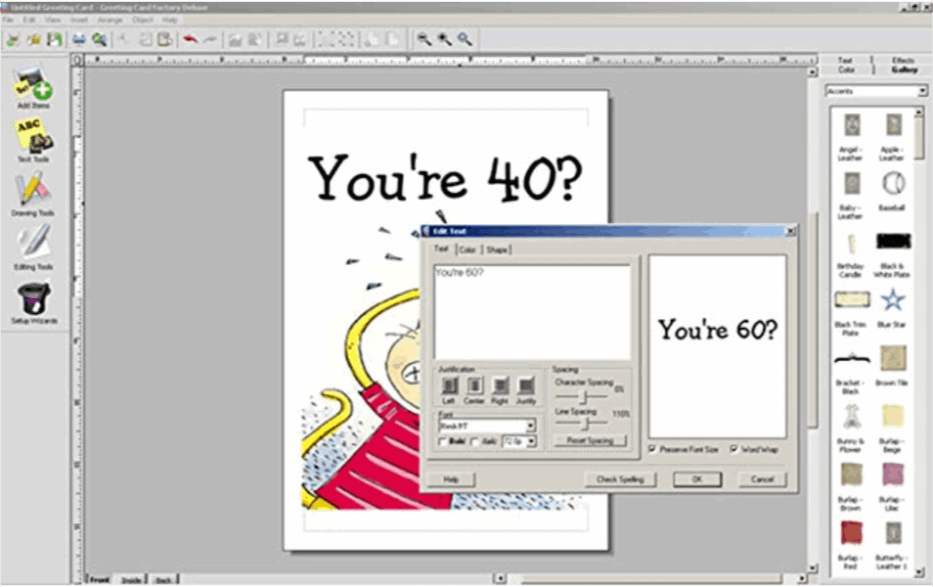Launch the Setup Wizards top hat icon
Viewport: 933px width, 587px height.
34,297
